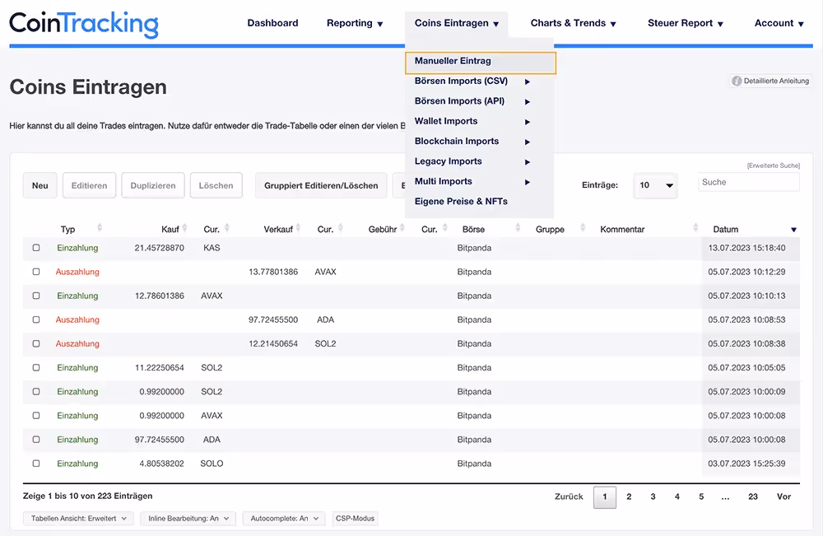Open the Einträge count dropdown
The image size is (823, 536).
click(656, 185)
